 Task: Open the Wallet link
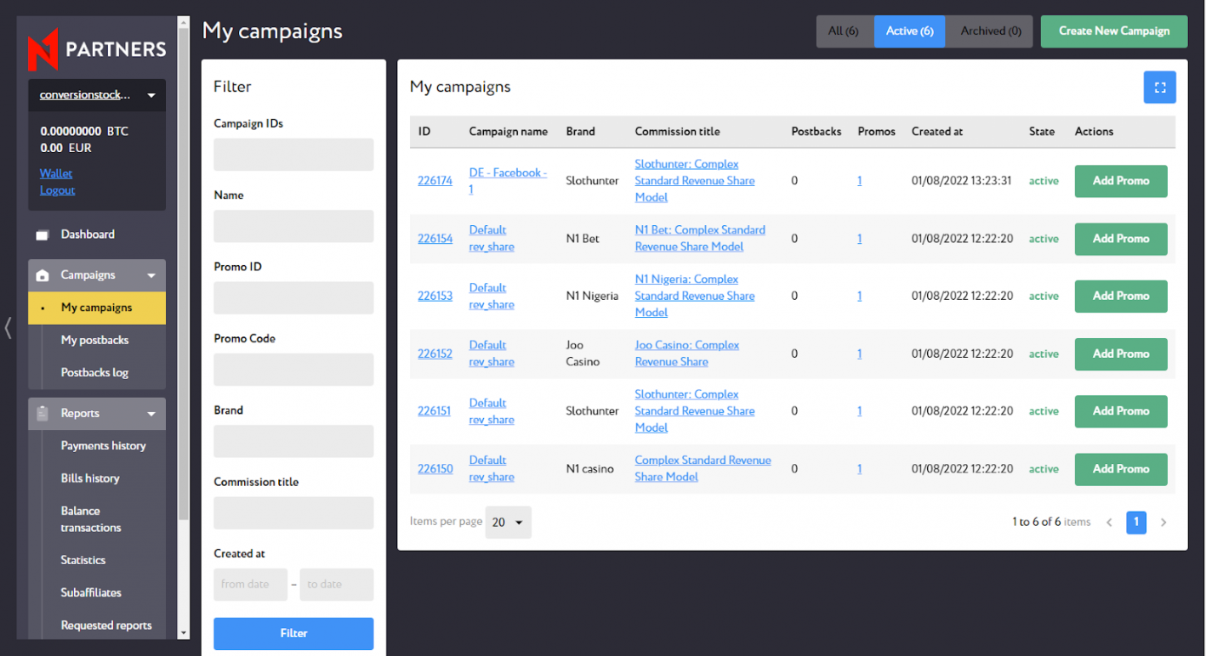[x=56, y=173]
